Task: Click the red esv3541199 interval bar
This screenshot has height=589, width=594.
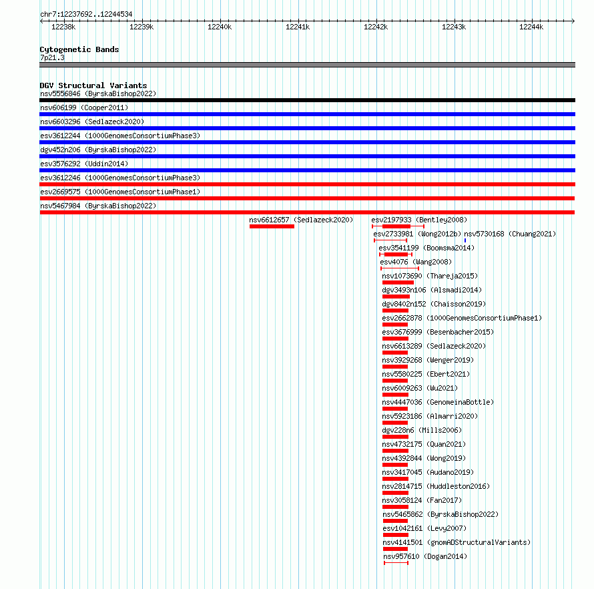Action: click(x=396, y=254)
